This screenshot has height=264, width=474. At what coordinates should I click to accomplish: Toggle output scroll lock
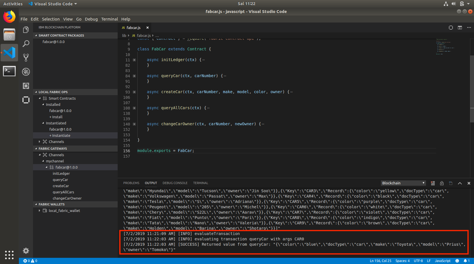tap(442, 183)
